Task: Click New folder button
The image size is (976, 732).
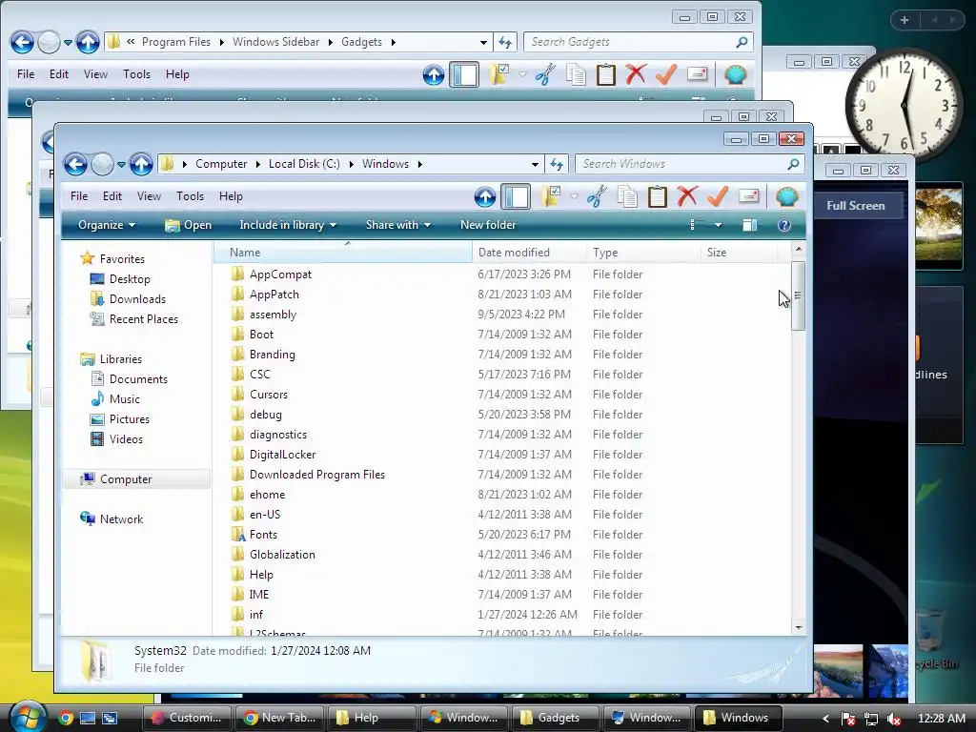Action: point(488,225)
